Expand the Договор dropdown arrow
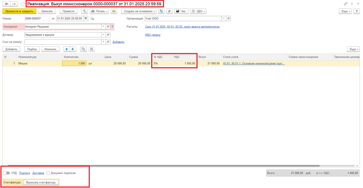Screen dimensions: 363x188 click(103, 35)
